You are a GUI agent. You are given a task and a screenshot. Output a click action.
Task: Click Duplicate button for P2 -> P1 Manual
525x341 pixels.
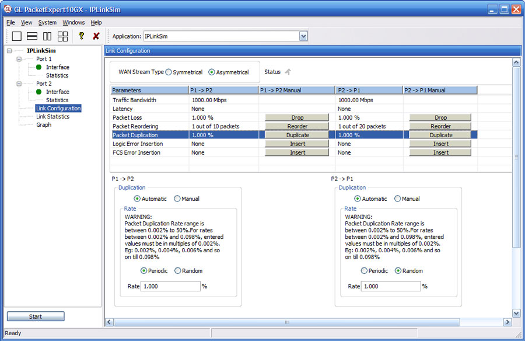pyautogui.click(x=440, y=135)
